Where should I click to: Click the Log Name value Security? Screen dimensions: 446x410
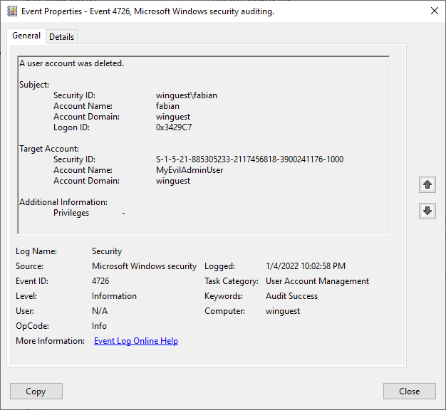click(107, 251)
